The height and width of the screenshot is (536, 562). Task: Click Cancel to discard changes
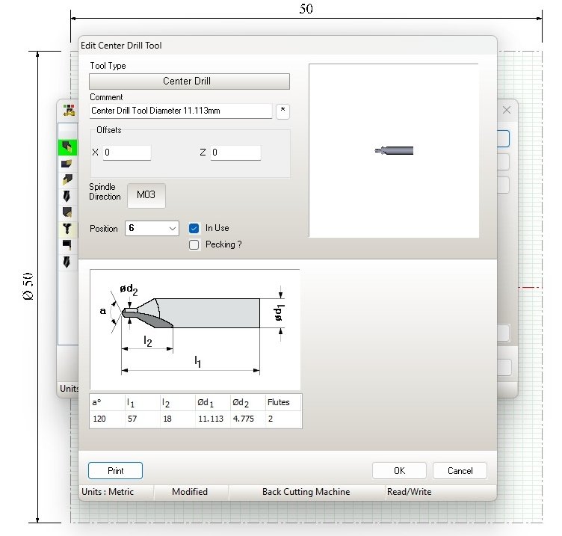(460, 471)
